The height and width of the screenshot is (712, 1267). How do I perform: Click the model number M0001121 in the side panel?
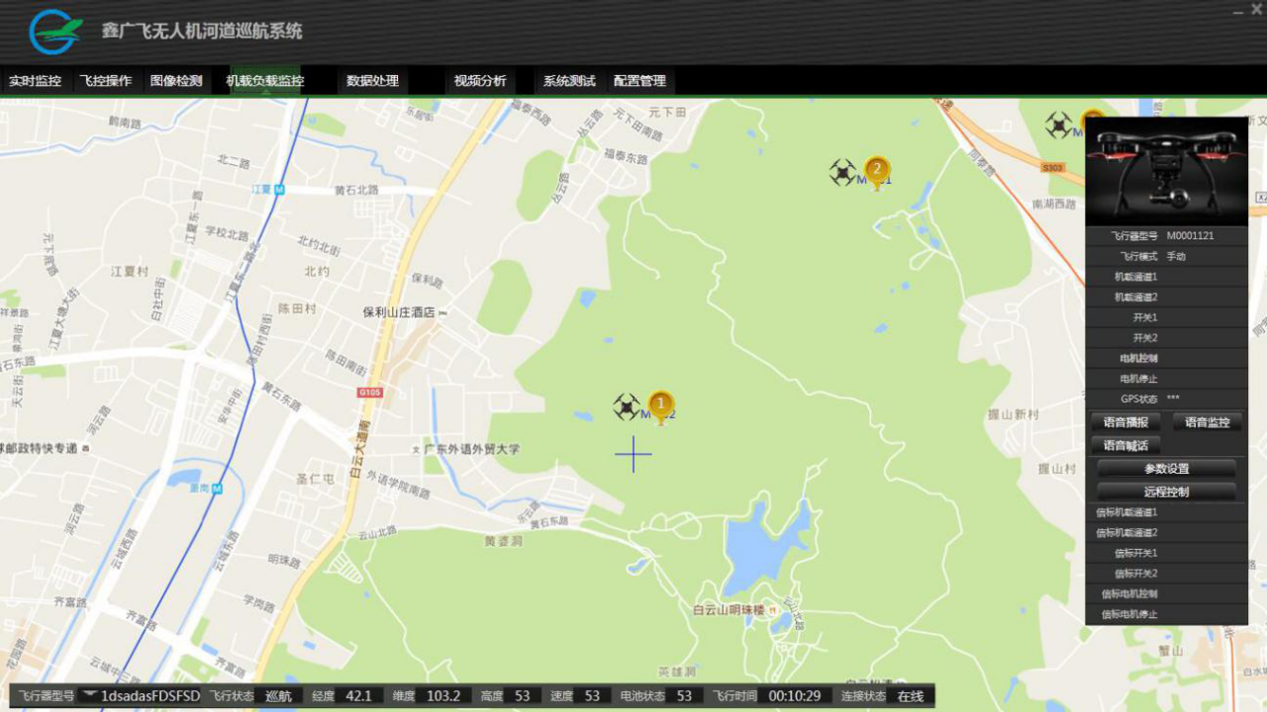1190,236
